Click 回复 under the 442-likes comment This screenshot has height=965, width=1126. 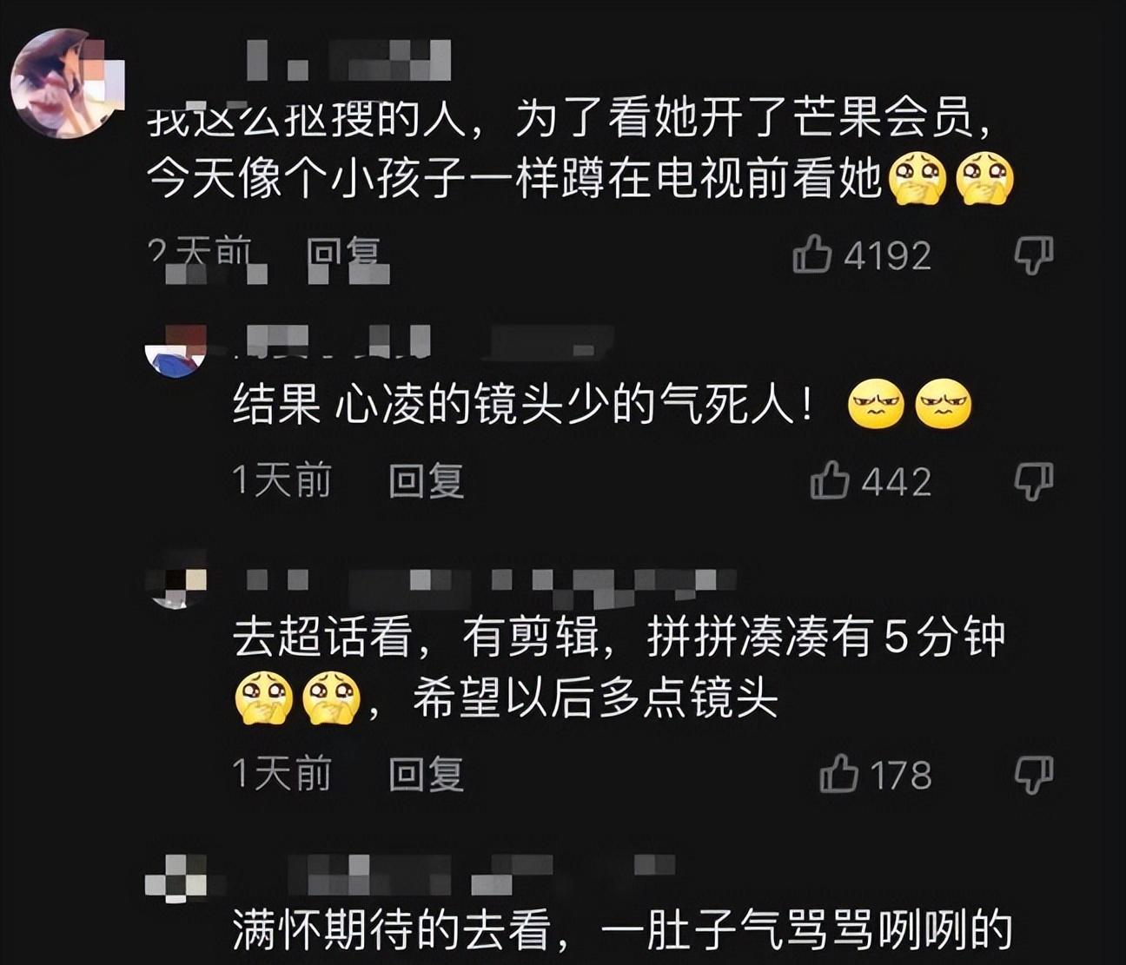427,480
